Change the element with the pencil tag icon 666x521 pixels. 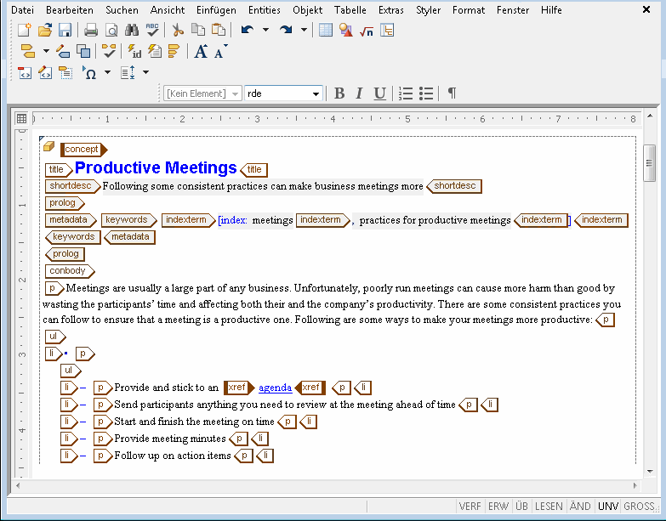pyautogui.click(x=63, y=51)
